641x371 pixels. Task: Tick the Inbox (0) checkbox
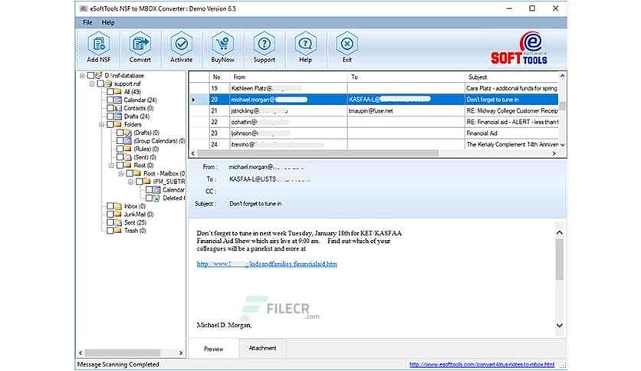[x=110, y=206]
